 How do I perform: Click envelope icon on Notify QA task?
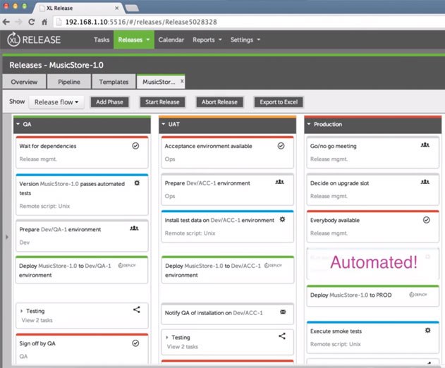(x=283, y=312)
